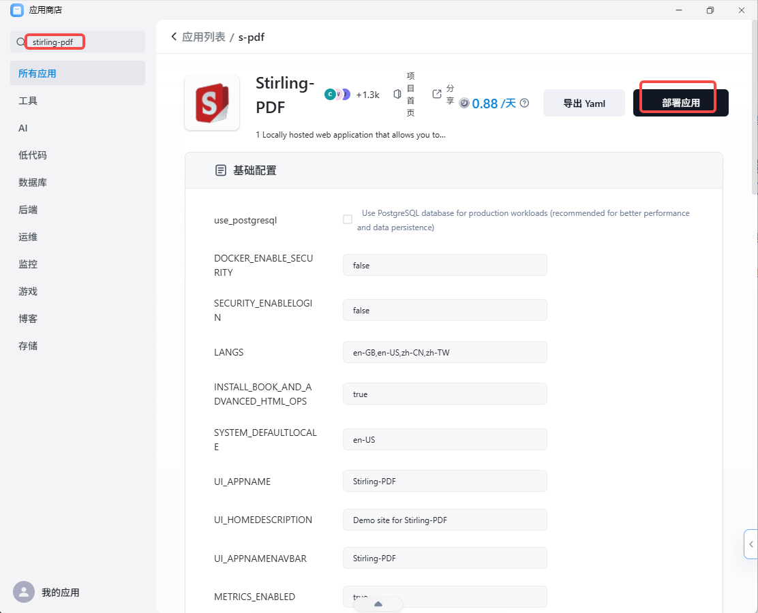Open 我的应用 at the sidebar bottom
Screen dimensions: 758x613
coord(61,593)
